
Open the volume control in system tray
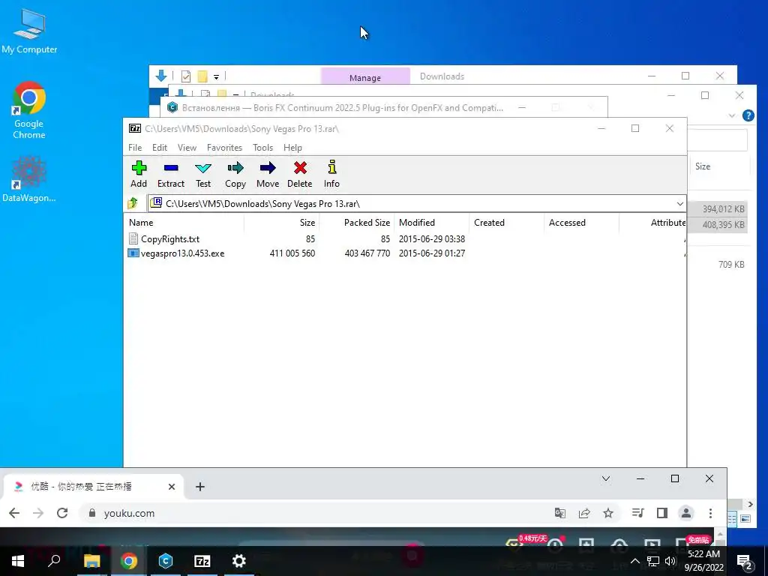(x=670, y=561)
